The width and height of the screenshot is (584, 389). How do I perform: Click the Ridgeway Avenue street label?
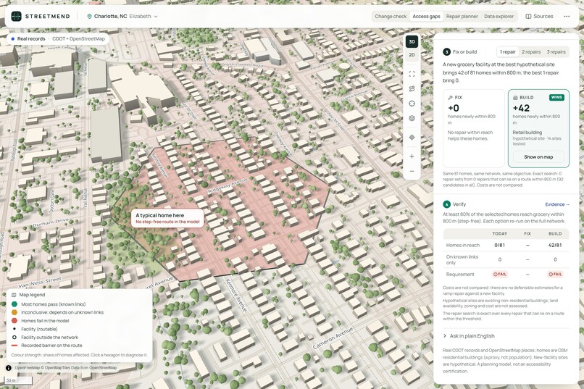[227, 185]
